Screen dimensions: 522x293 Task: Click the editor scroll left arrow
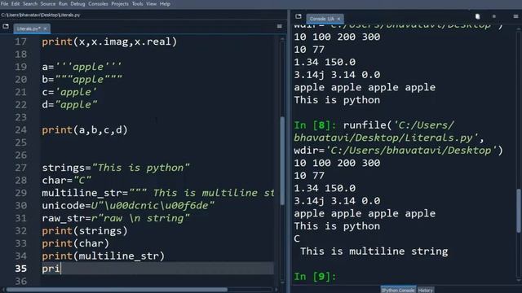coord(3,290)
